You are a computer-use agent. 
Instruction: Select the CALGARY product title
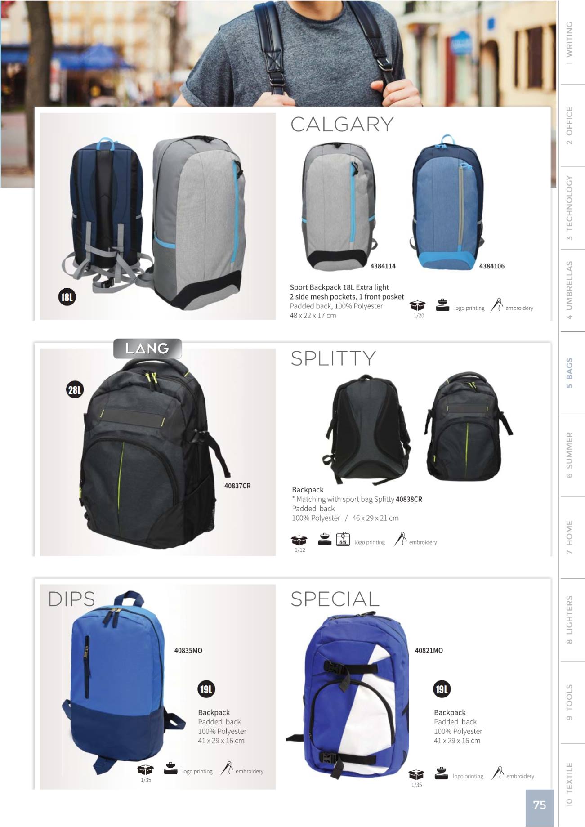coord(342,125)
